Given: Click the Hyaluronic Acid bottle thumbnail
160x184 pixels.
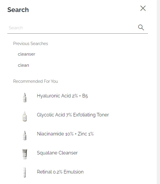Looking at the screenshot, I should click(x=25, y=97).
